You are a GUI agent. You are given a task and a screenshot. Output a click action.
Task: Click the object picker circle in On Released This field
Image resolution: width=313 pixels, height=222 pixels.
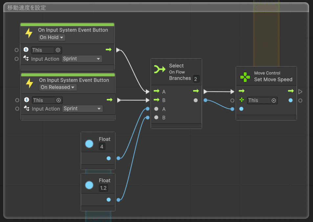[58, 100]
